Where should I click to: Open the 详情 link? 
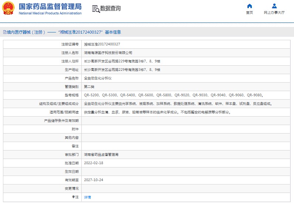tap(87, 197)
